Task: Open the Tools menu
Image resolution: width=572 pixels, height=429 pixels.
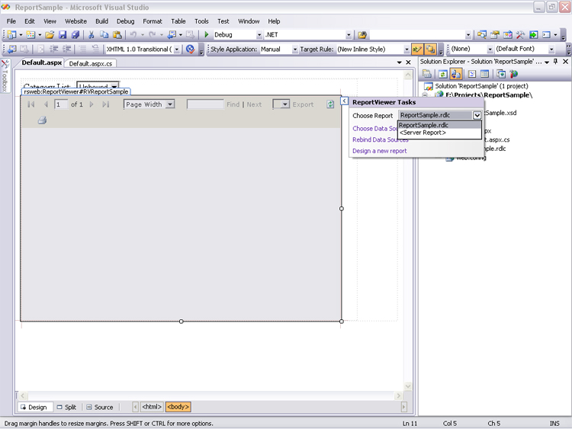Action: click(x=201, y=21)
